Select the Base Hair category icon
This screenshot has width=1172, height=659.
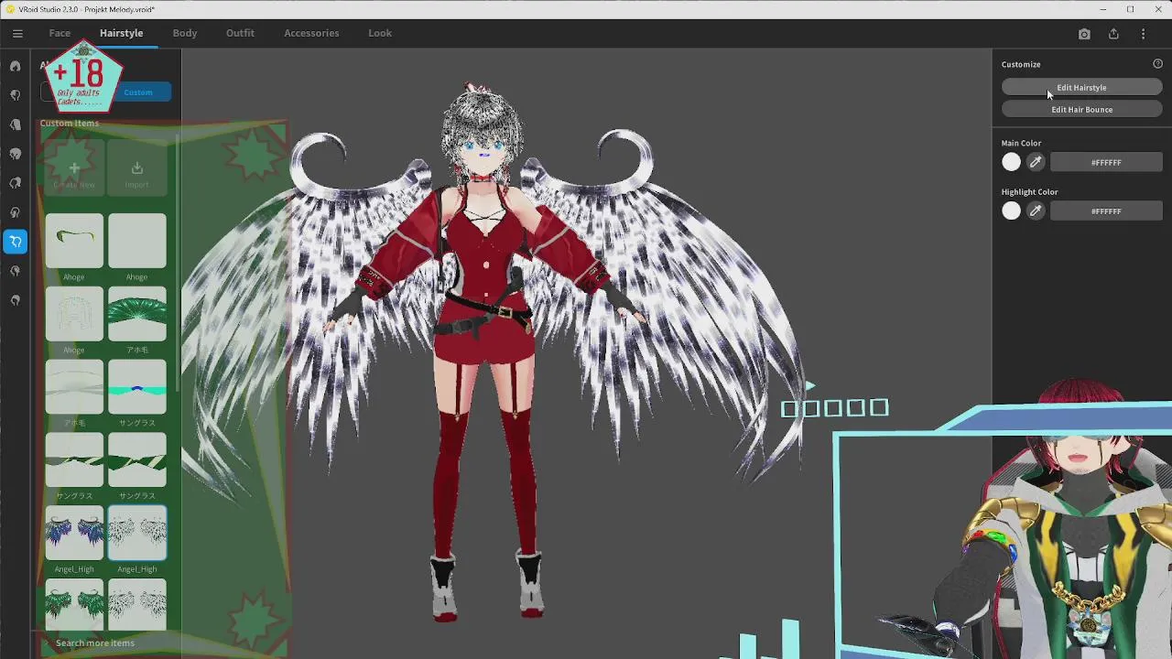pos(16,300)
